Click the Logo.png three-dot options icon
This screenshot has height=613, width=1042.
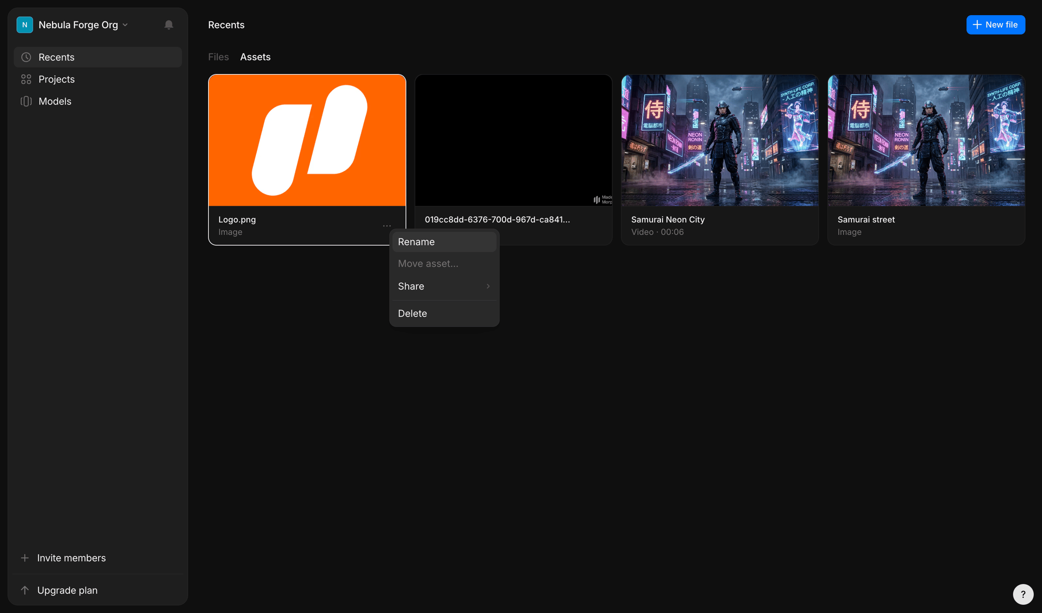(x=387, y=226)
